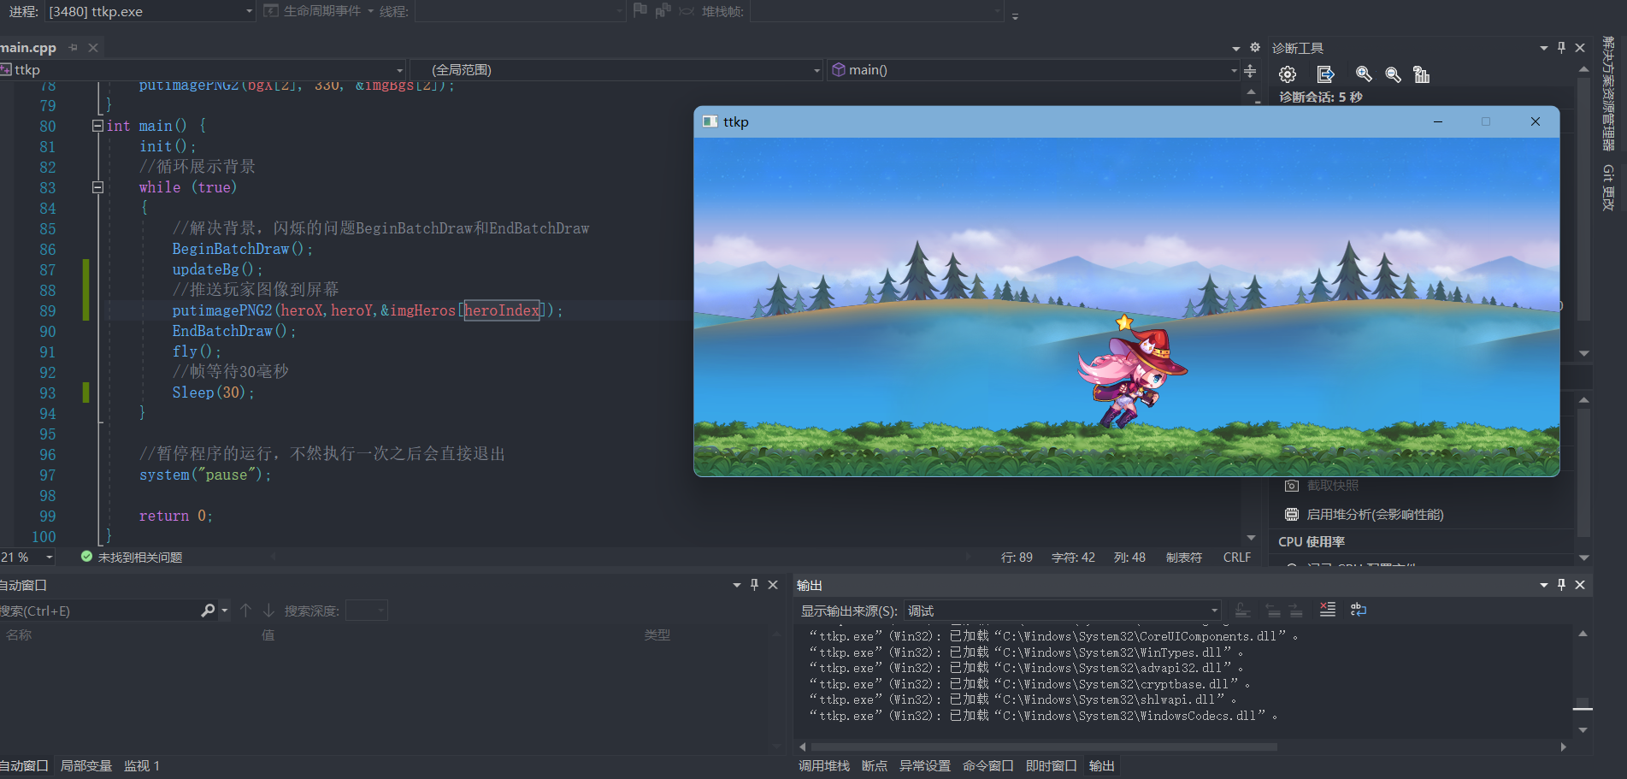This screenshot has height=779, width=1627.
Task: Switch to the 命令窗口 tab
Action: click(988, 766)
